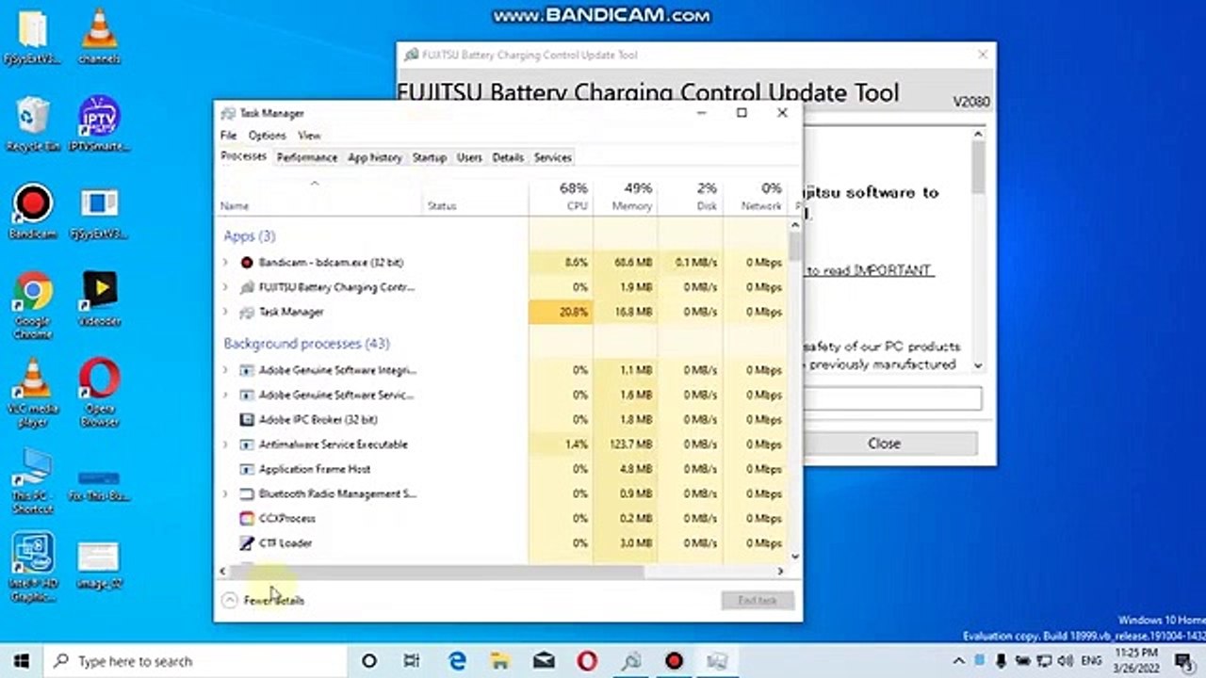1206x678 pixels.
Task: Launch Microsoft Edge from the taskbar
Action: click(458, 661)
